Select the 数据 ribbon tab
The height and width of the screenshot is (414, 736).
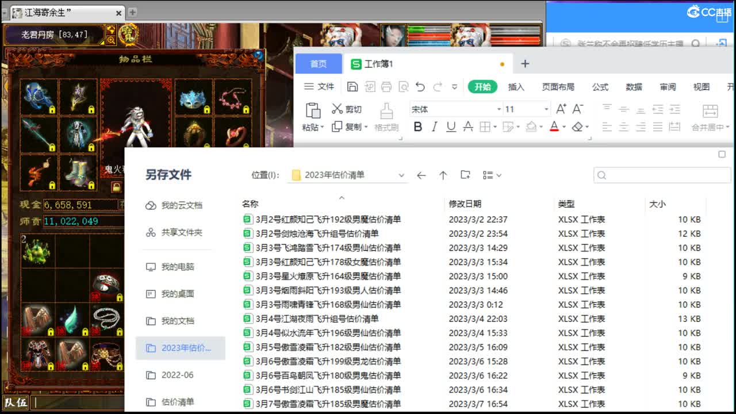pyautogui.click(x=634, y=87)
